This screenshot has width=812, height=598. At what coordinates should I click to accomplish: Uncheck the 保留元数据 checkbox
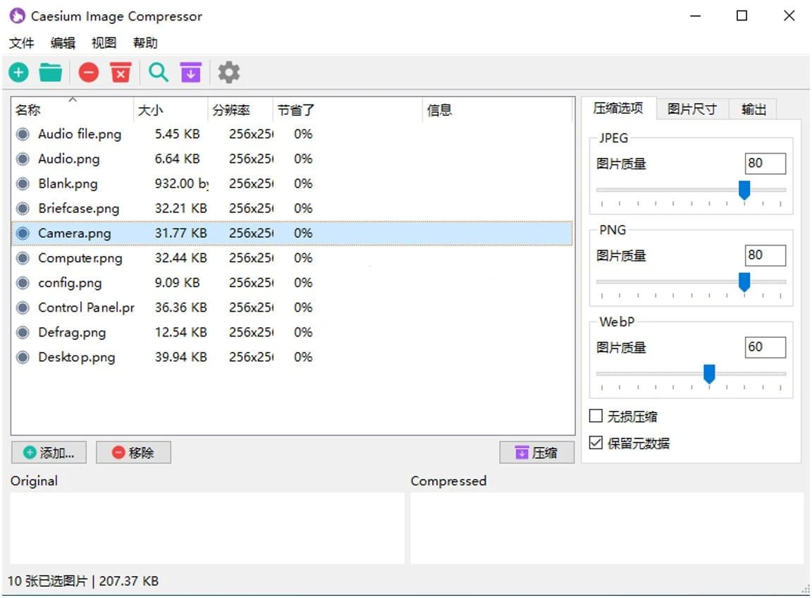pyautogui.click(x=596, y=443)
